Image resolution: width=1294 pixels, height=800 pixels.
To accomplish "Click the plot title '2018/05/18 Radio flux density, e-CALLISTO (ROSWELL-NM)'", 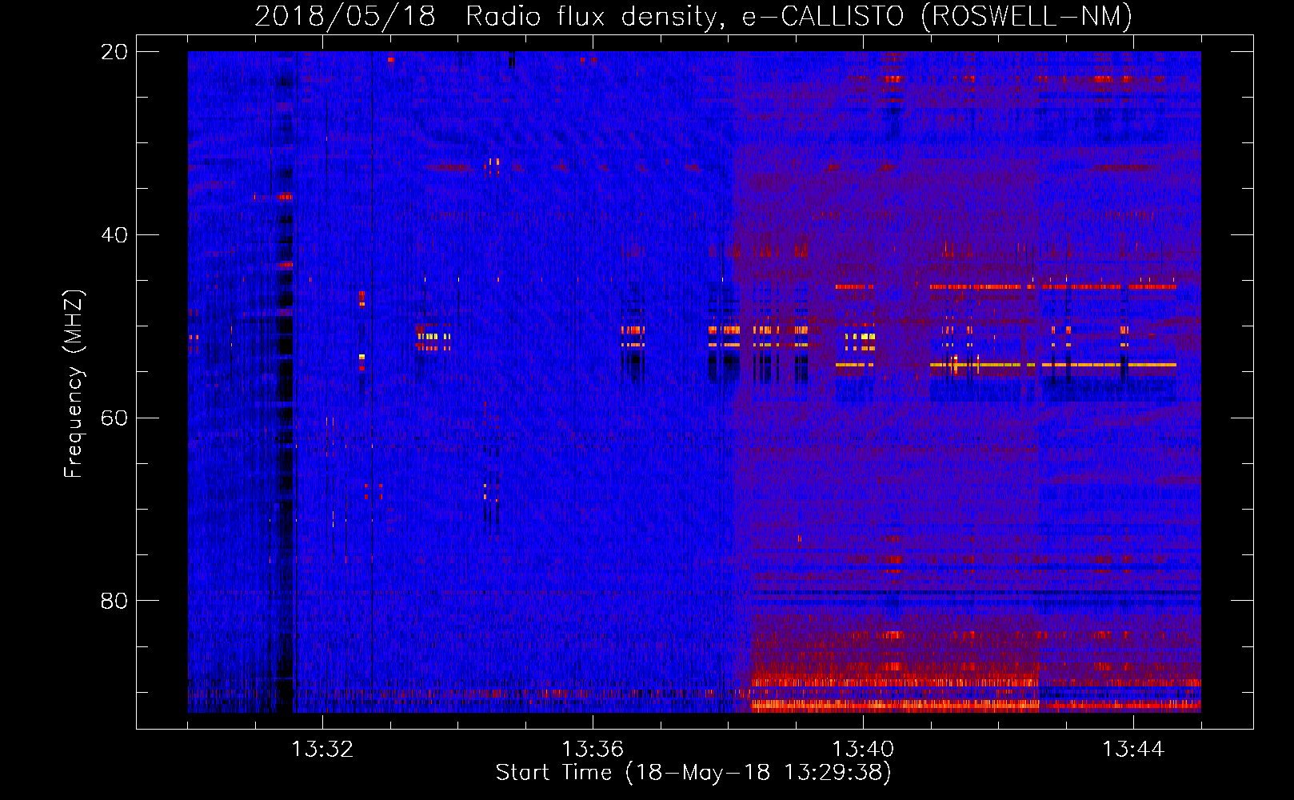I will click(x=693, y=16).
